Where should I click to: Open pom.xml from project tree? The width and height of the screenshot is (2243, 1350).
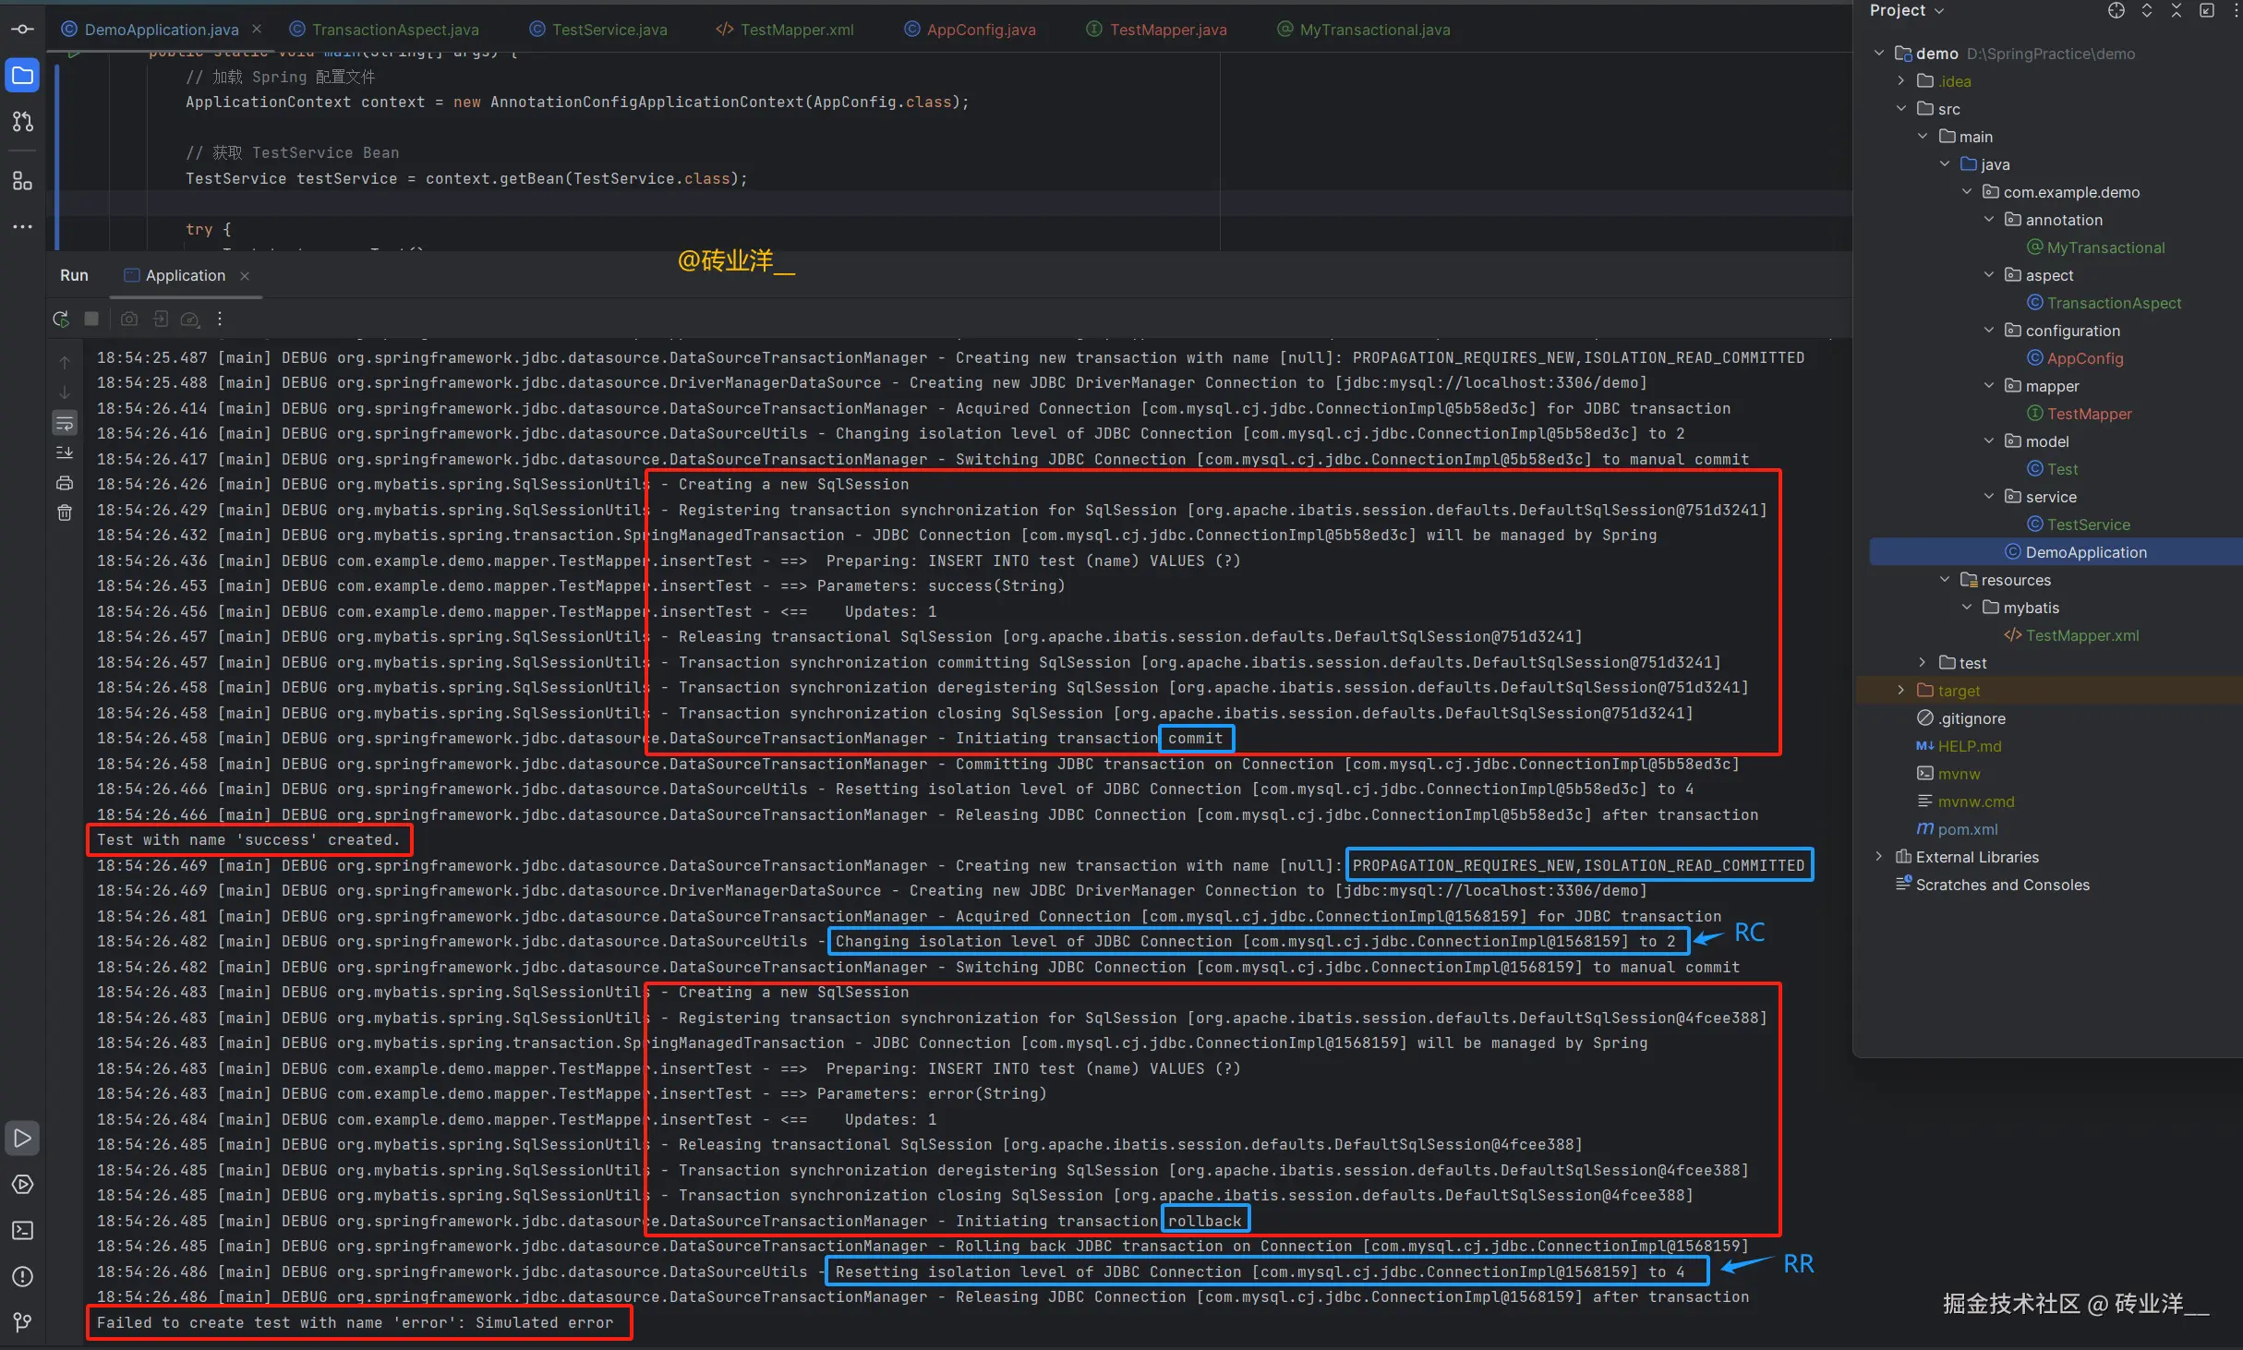(1967, 829)
